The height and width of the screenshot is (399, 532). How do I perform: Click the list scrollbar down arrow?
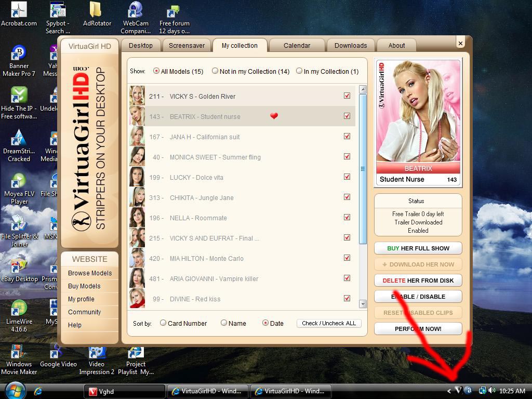tap(363, 303)
